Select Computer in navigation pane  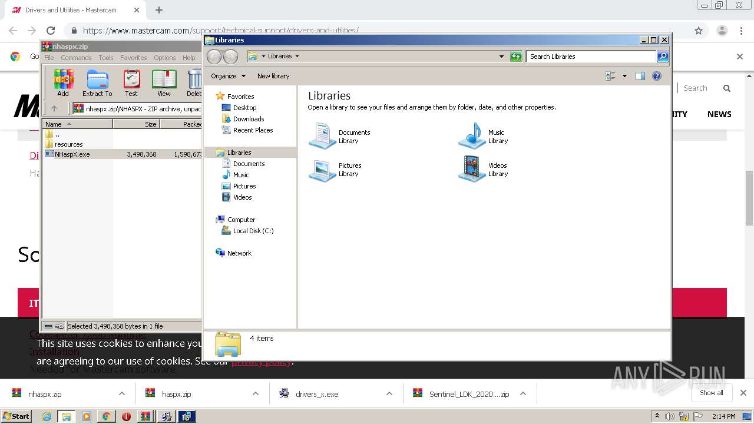[x=241, y=220]
